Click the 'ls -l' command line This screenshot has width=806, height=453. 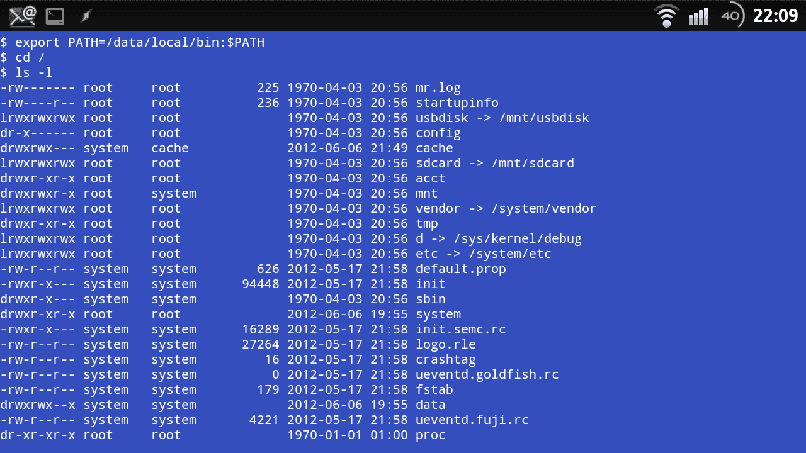(x=26, y=73)
